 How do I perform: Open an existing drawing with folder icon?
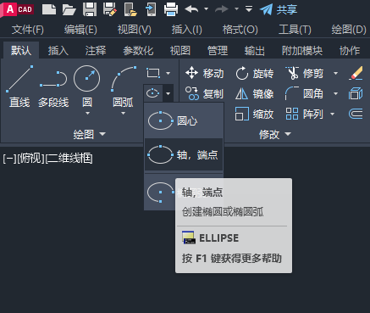(69, 9)
